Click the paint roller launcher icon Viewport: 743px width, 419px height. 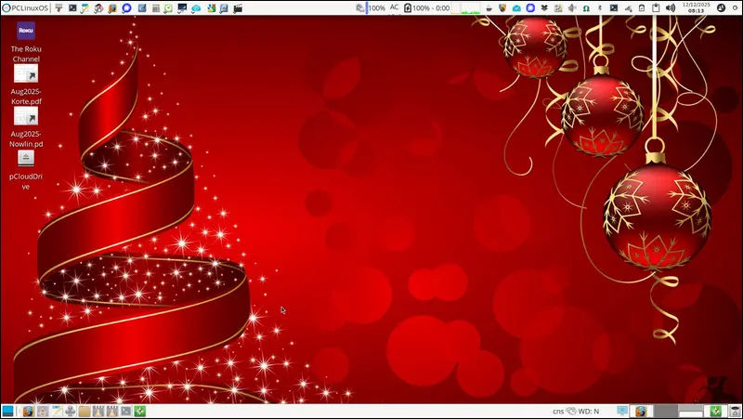pos(59,8)
